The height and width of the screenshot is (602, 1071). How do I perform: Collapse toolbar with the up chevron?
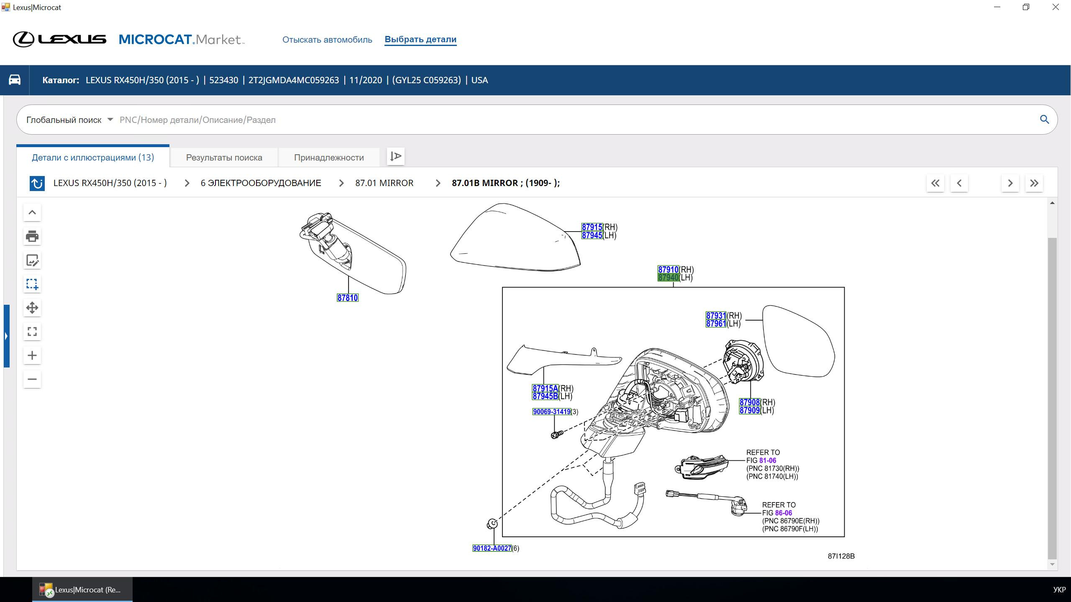coord(32,212)
